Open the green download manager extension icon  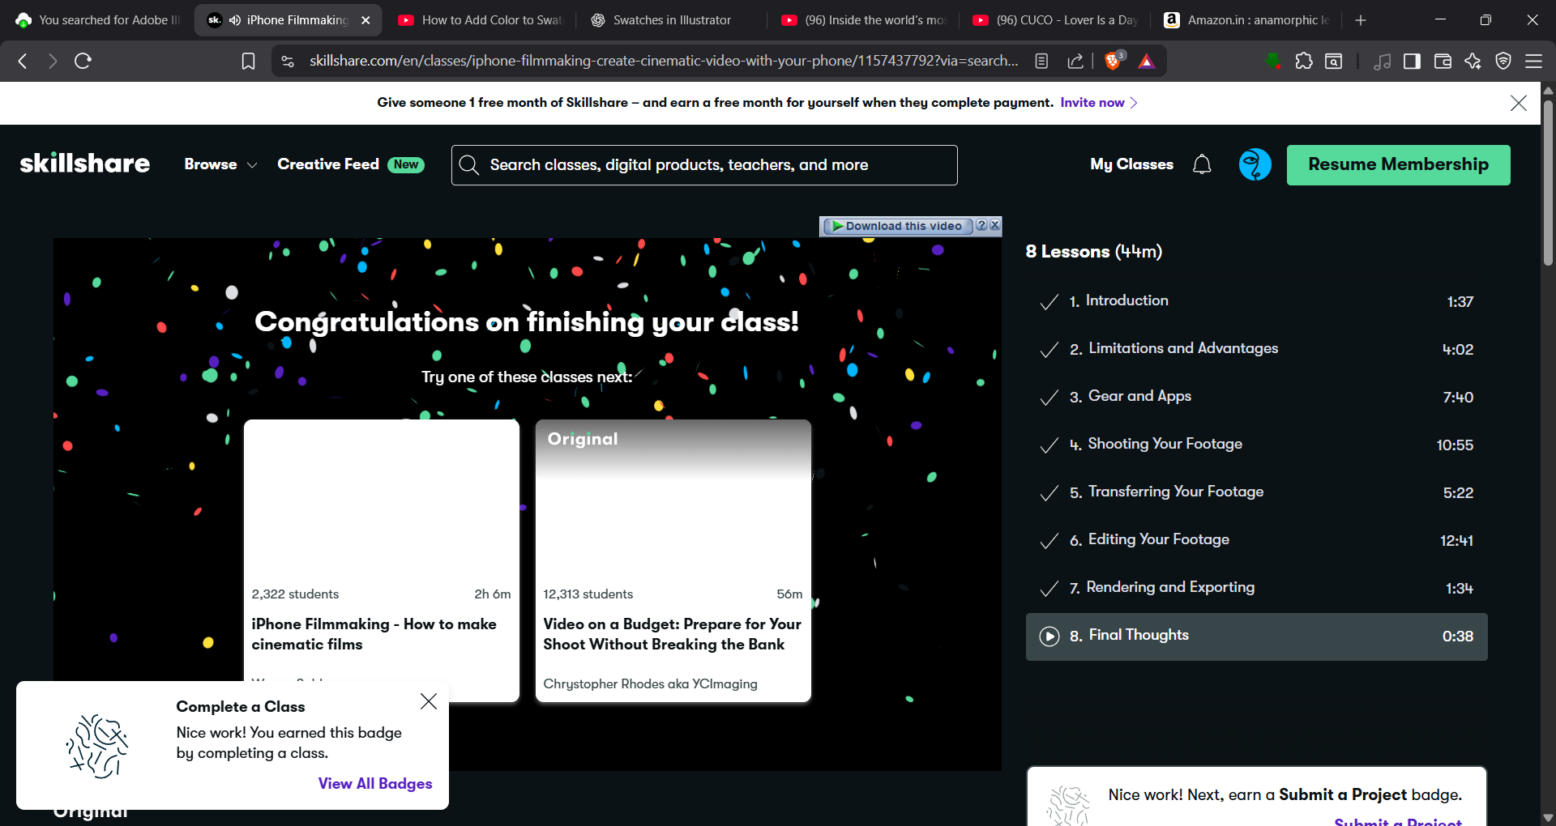click(x=1273, y=61)
